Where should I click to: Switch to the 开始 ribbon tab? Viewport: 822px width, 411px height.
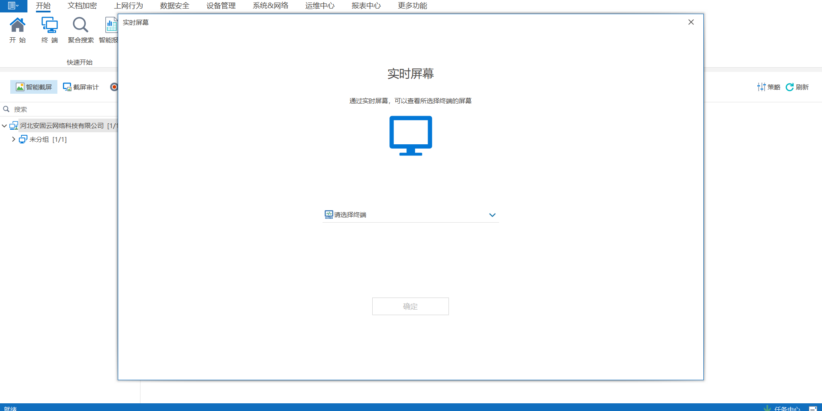click(x=43, y=6)
